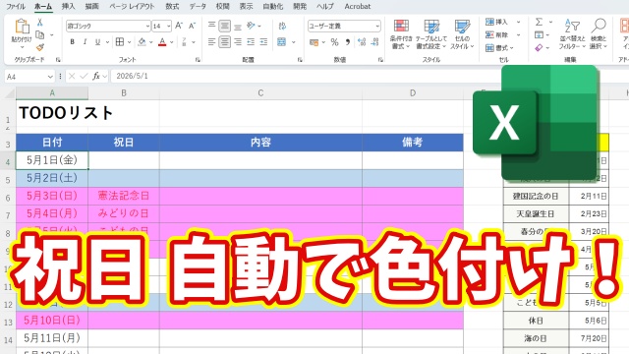Toggle align text left
Screen dimensions: 629x354
[212, 41]
